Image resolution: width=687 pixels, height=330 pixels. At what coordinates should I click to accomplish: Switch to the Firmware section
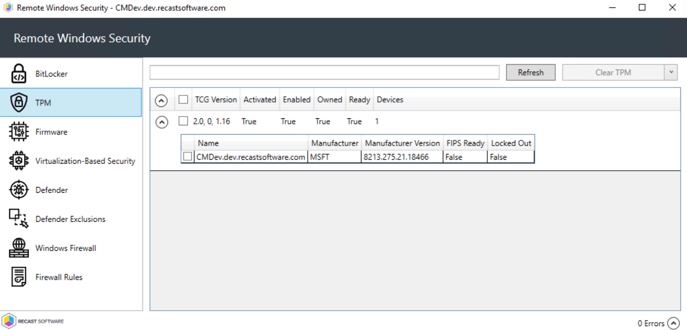pos(71,132)
